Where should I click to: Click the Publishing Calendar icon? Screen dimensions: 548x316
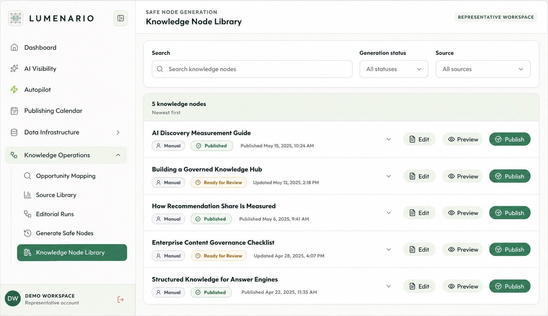(x=14, y=111)
